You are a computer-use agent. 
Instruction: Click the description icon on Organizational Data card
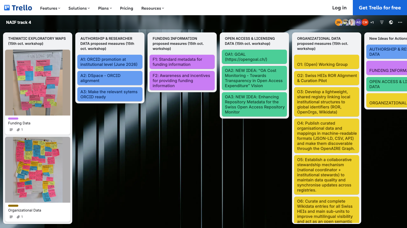(11, 217)
